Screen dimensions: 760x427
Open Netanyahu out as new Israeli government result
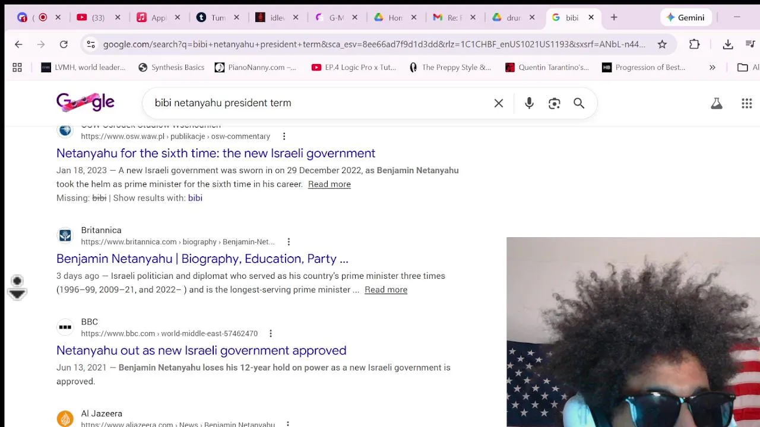tap(201, 350)
